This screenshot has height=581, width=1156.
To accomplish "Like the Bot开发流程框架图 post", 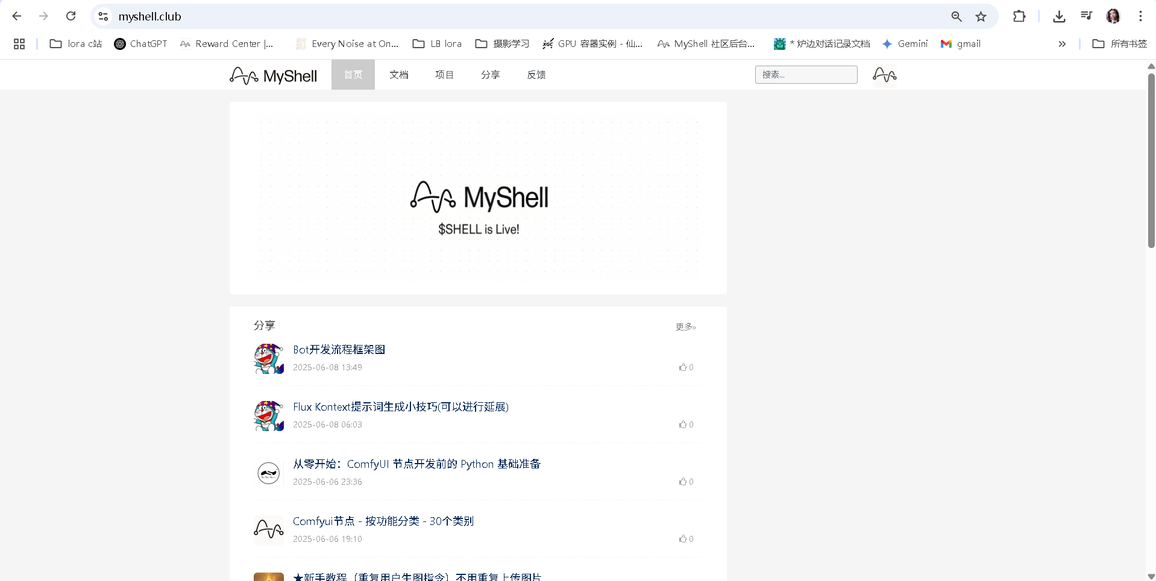I will pyautogui.click(x=686, y=367).
